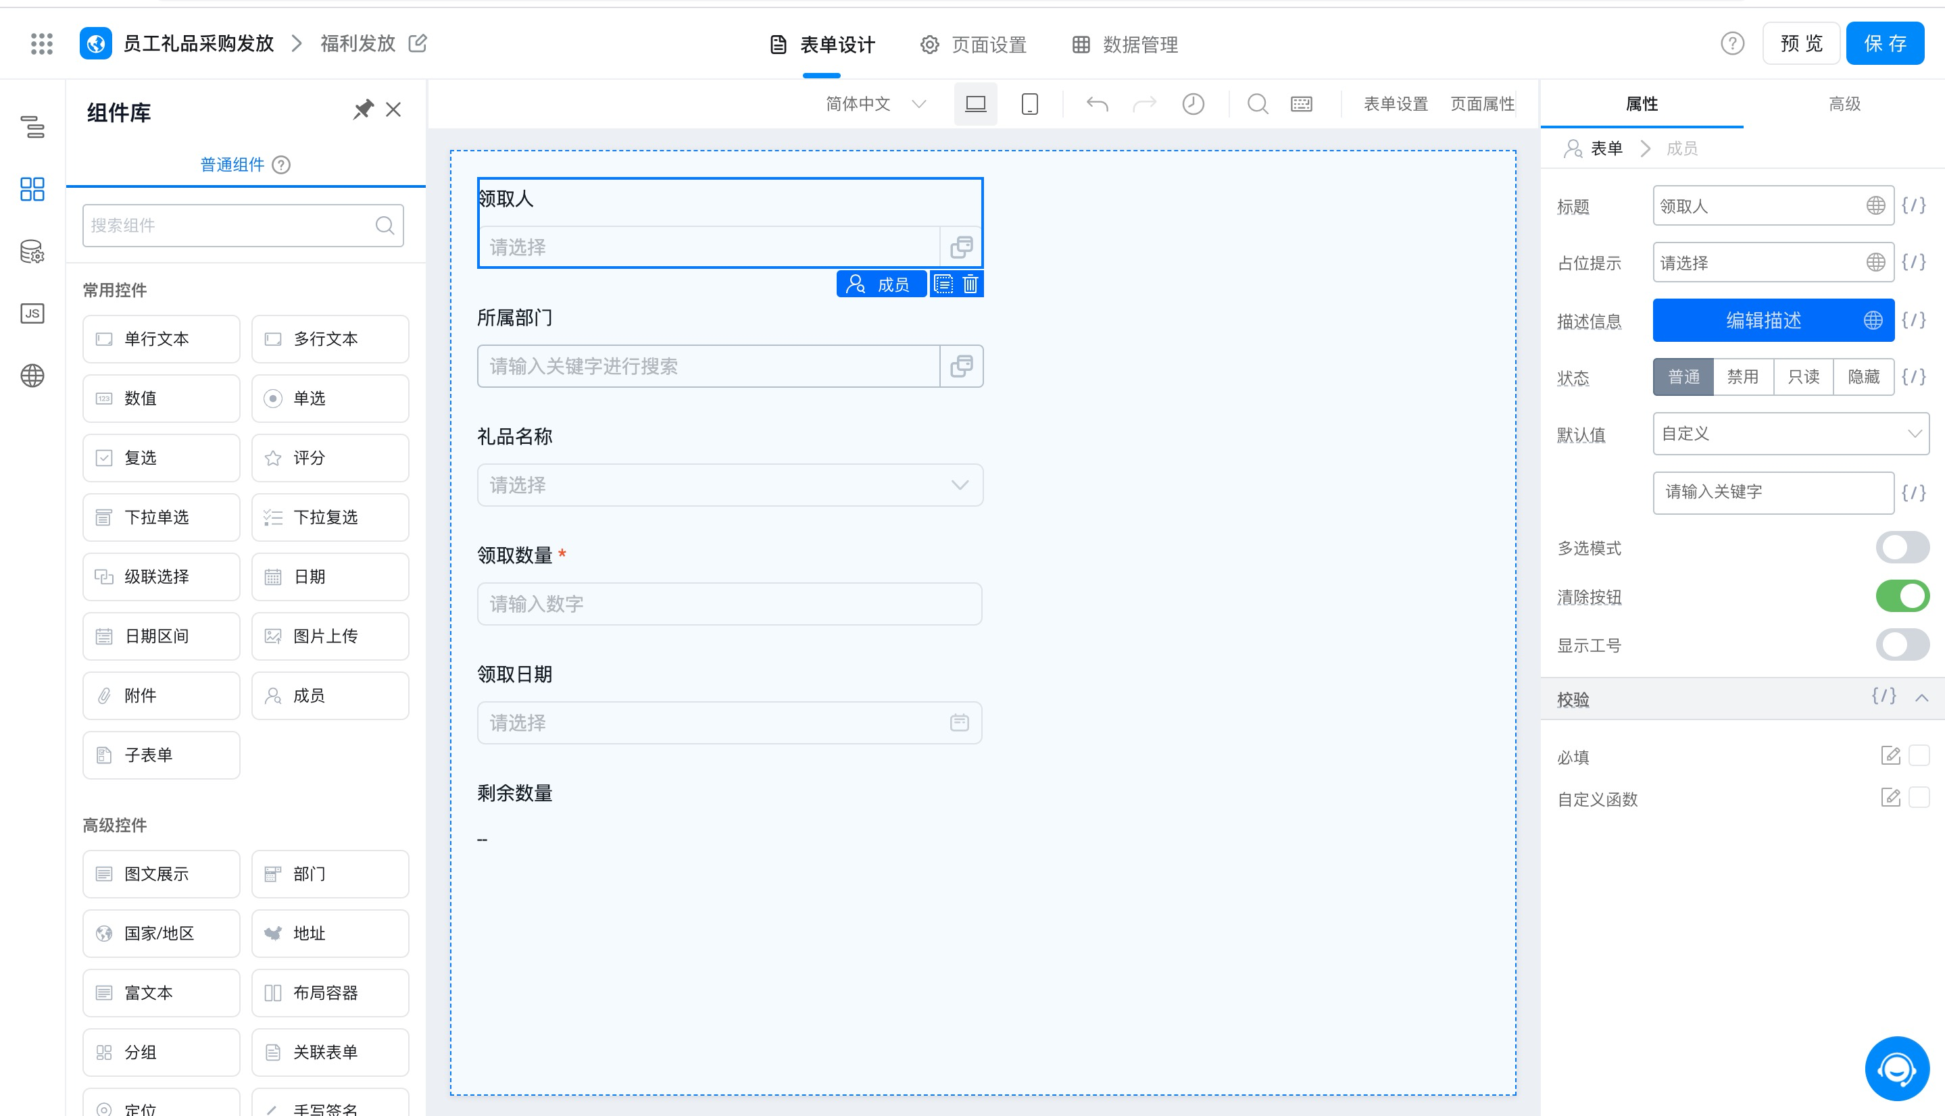Viewport: 1945px width, 1116px height.
Task: Pin the 组件库 panel
Action: pyautogui.click(x=364, y=109)
